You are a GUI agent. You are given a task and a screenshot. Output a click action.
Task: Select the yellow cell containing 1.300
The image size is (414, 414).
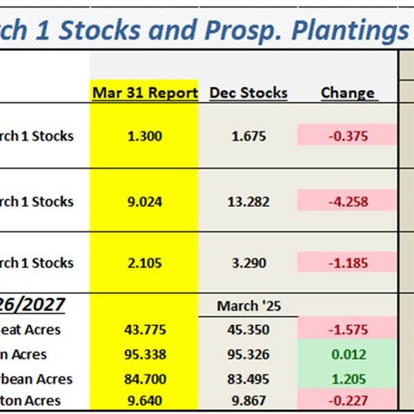point(145,136)
